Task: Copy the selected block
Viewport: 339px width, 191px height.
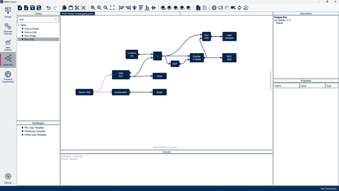Action: [x=64, y=8]
